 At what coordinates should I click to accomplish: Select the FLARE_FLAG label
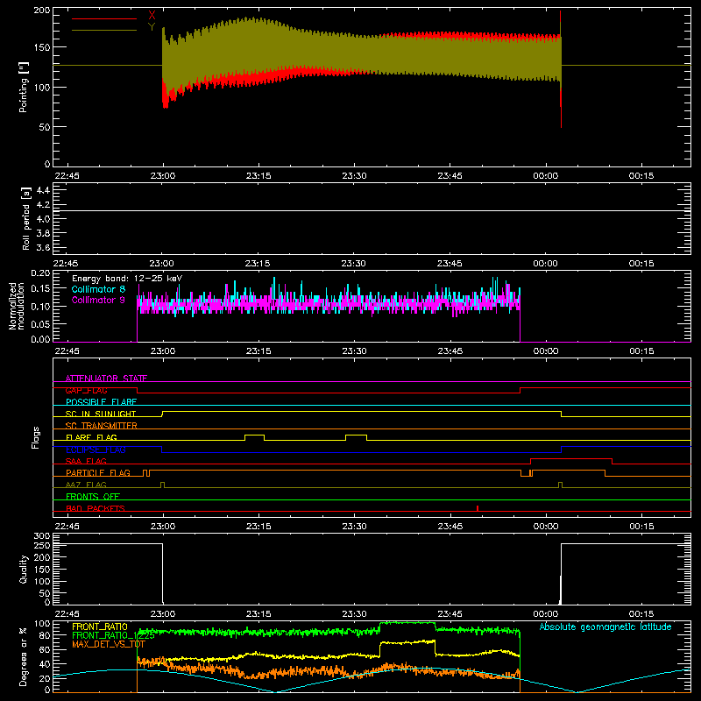(91, 437)
